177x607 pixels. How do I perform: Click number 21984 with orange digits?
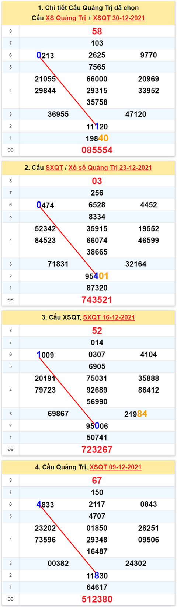point(136,414)
